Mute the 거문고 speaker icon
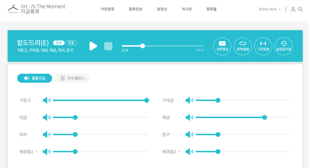Screen dimensions: 309x168 47,100
